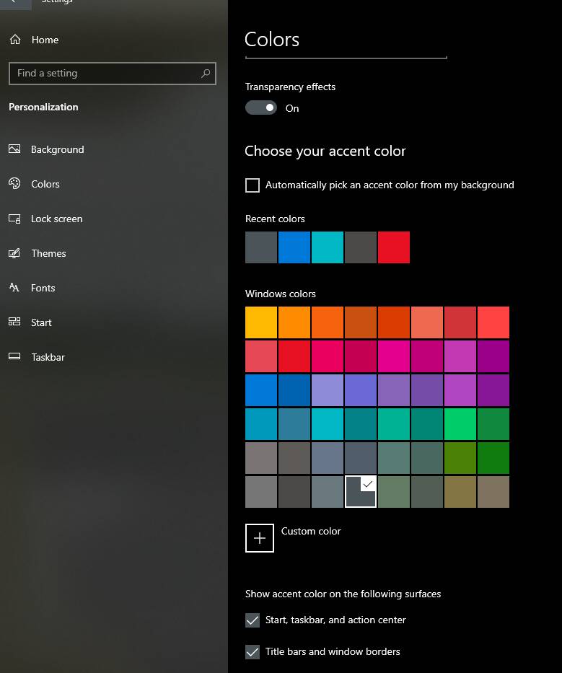The width and height of the screenshot is (562, 673).
Task: Open the Lock screen settings
Action: click(57, 219)
